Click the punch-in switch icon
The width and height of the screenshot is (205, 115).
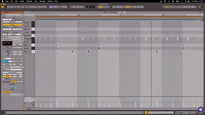coord(125,7)
